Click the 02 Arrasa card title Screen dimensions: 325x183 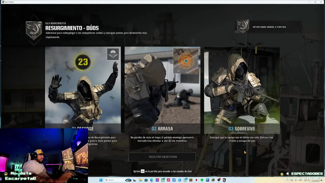[162, 129]
